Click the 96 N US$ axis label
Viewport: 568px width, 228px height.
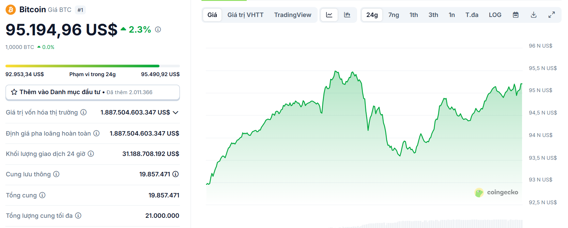coord(540,46)
